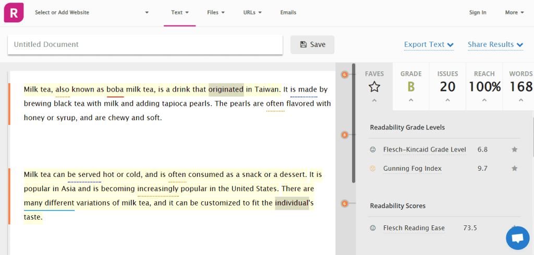
Task: Open the Share Results dropdown
Action: [x=495, y=45]
